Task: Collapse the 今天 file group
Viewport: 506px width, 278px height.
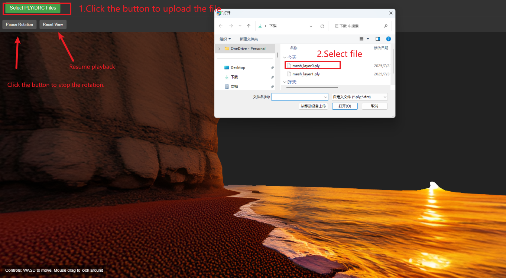Action: 285,57
